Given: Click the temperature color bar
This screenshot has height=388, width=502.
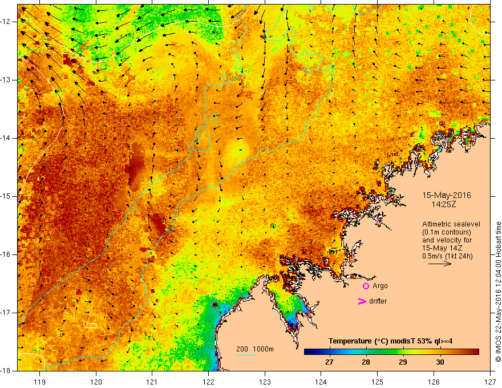Looking at the screenshot, I should point(391,352).
